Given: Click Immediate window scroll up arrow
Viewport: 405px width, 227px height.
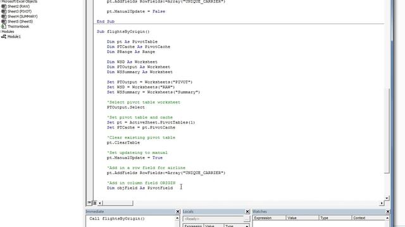Looking at the screenshot, I should pyautogui.click(x=177, y=218).
